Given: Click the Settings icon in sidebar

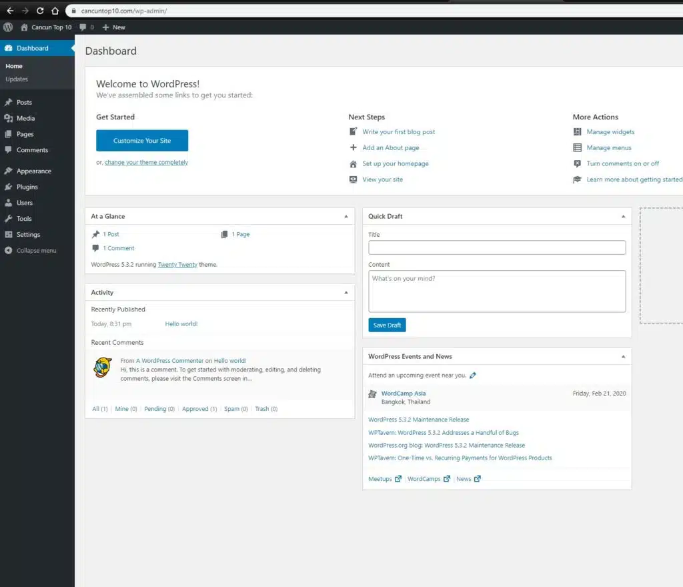Looking at the screenshot, I should click(x=8, y=234).
